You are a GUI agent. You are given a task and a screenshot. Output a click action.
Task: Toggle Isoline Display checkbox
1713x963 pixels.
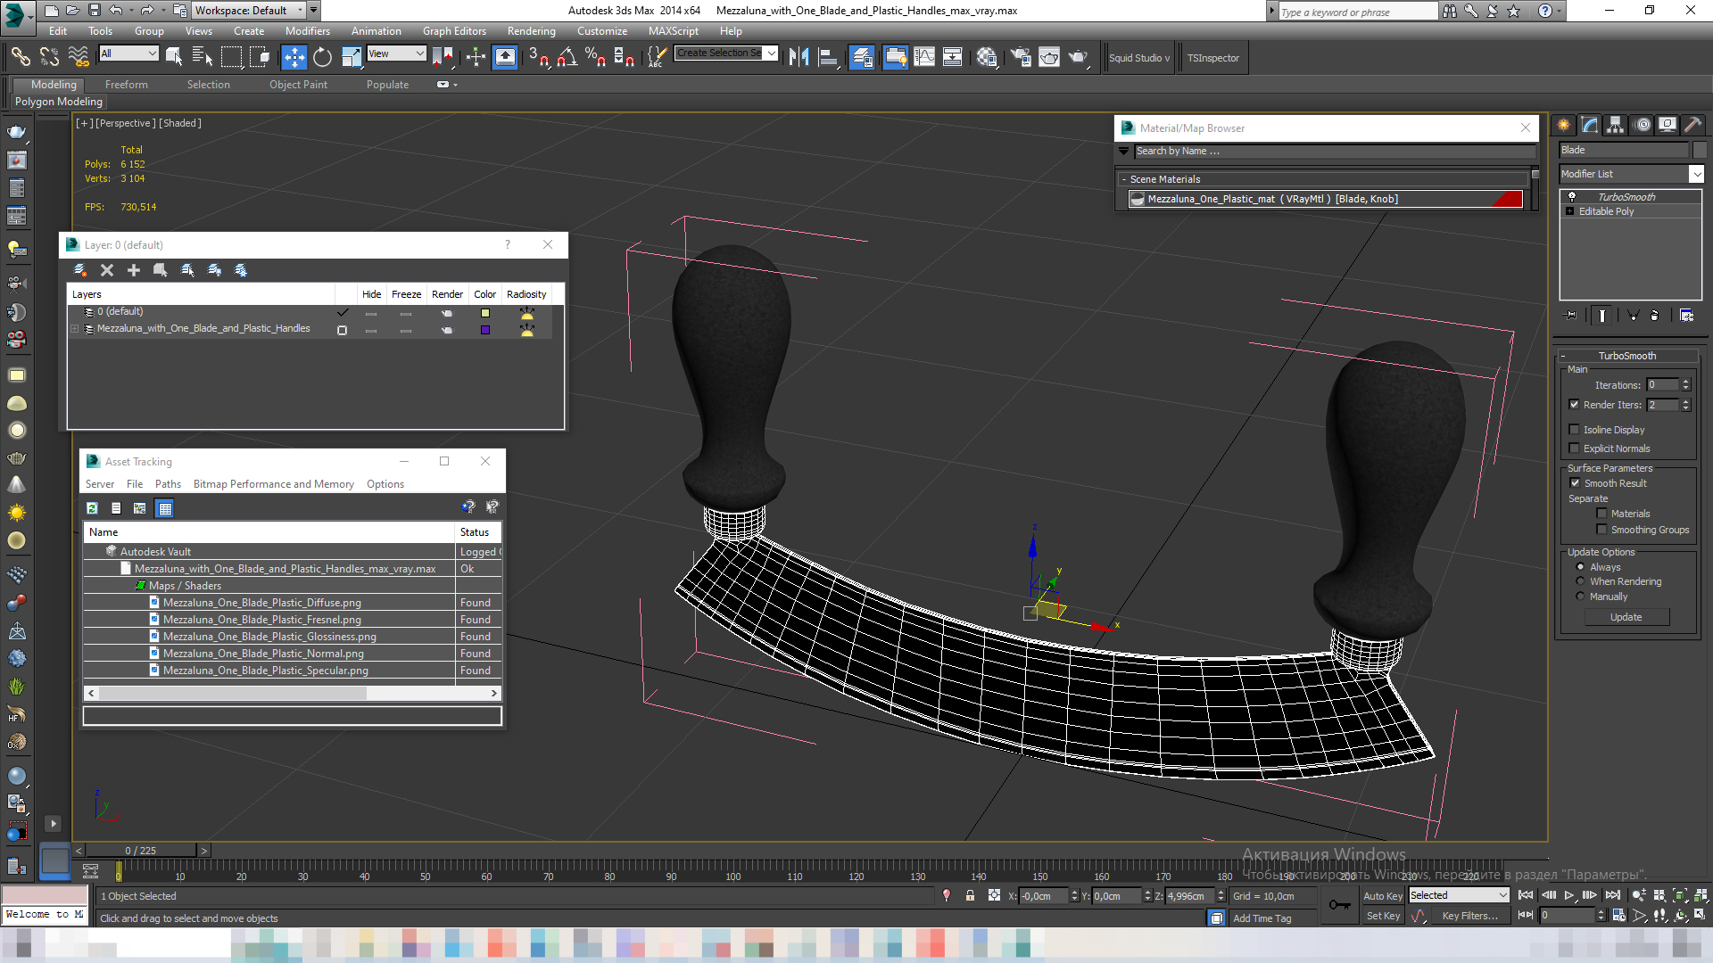click(x=1575, y=430)
